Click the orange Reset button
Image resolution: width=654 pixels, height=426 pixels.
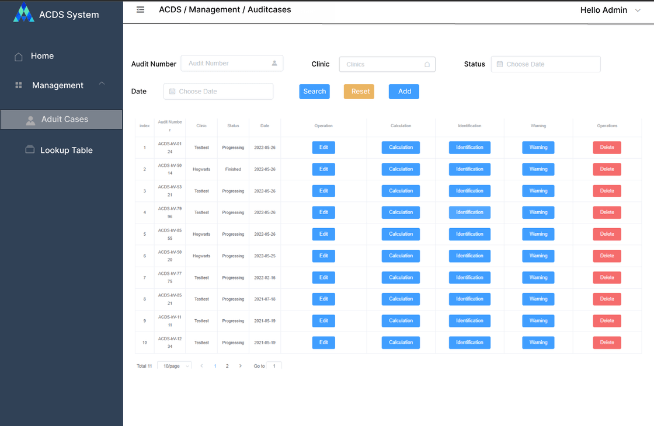(x=359, y=92)
